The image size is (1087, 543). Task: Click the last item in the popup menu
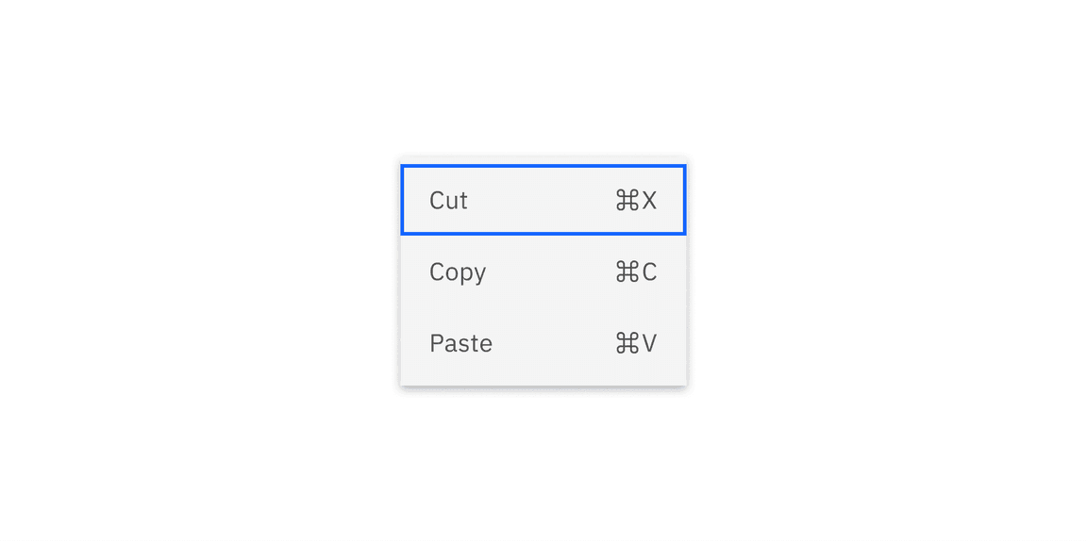(543, 343)
